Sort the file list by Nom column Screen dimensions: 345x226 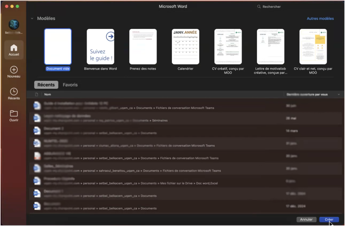48,94
